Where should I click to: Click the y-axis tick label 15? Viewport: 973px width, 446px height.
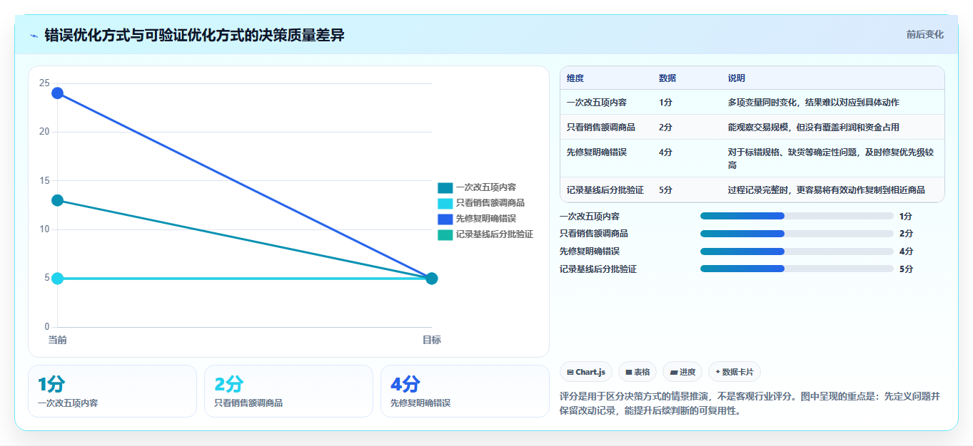44,181
